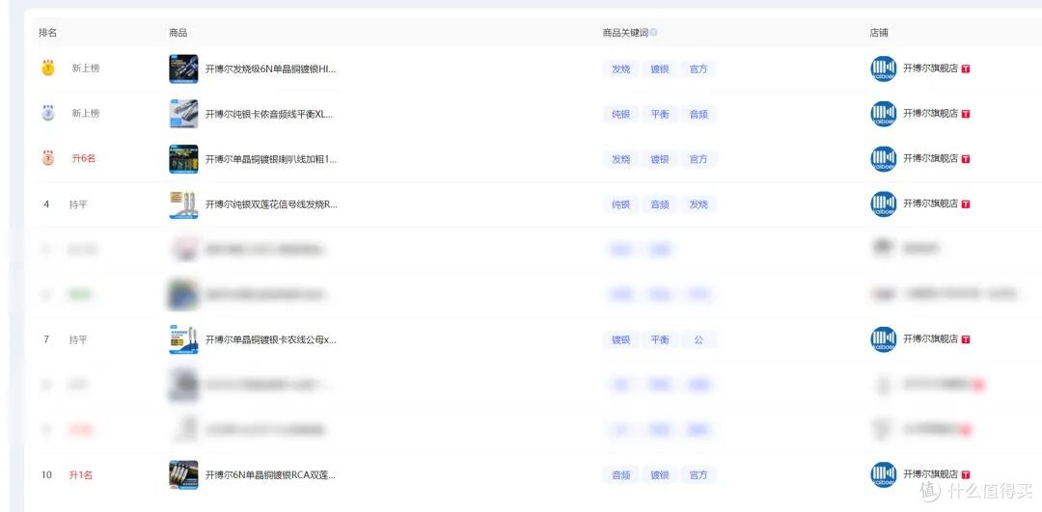Click shop logo in rank 7 卡农线 row
The width and height of the screenshot is (1042, 512).
click(883, 339)
